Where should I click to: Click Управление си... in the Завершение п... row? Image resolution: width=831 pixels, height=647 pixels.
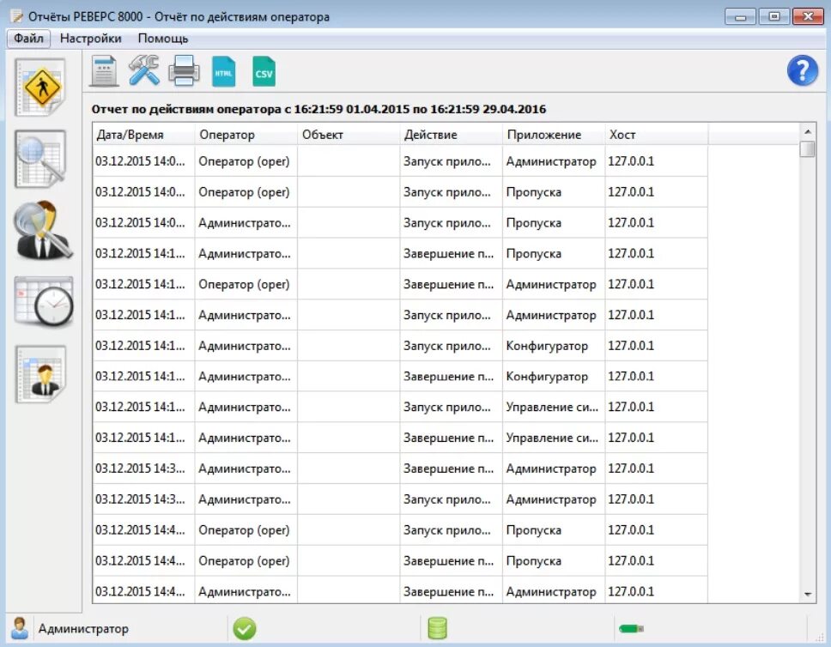point(554,438)
